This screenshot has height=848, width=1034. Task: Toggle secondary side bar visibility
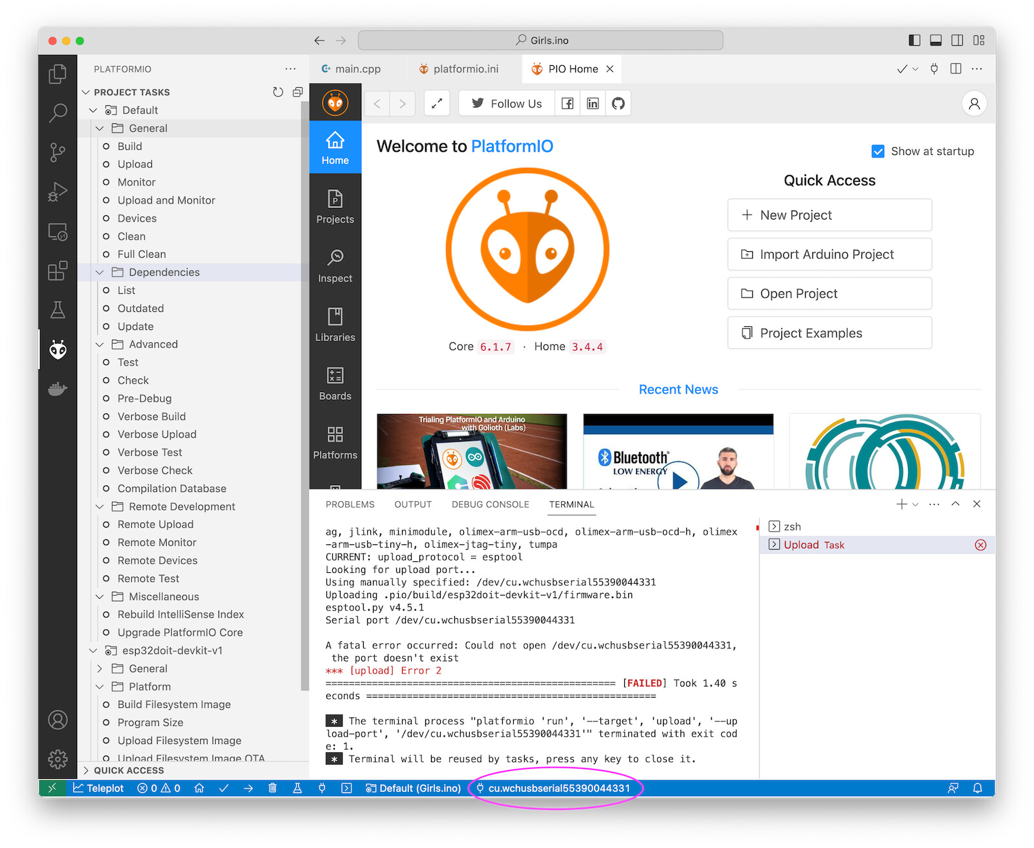pyautogui.click(x=957, y=40)
